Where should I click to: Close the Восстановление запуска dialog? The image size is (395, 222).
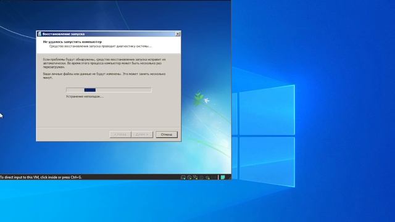(x=178, y=34)
